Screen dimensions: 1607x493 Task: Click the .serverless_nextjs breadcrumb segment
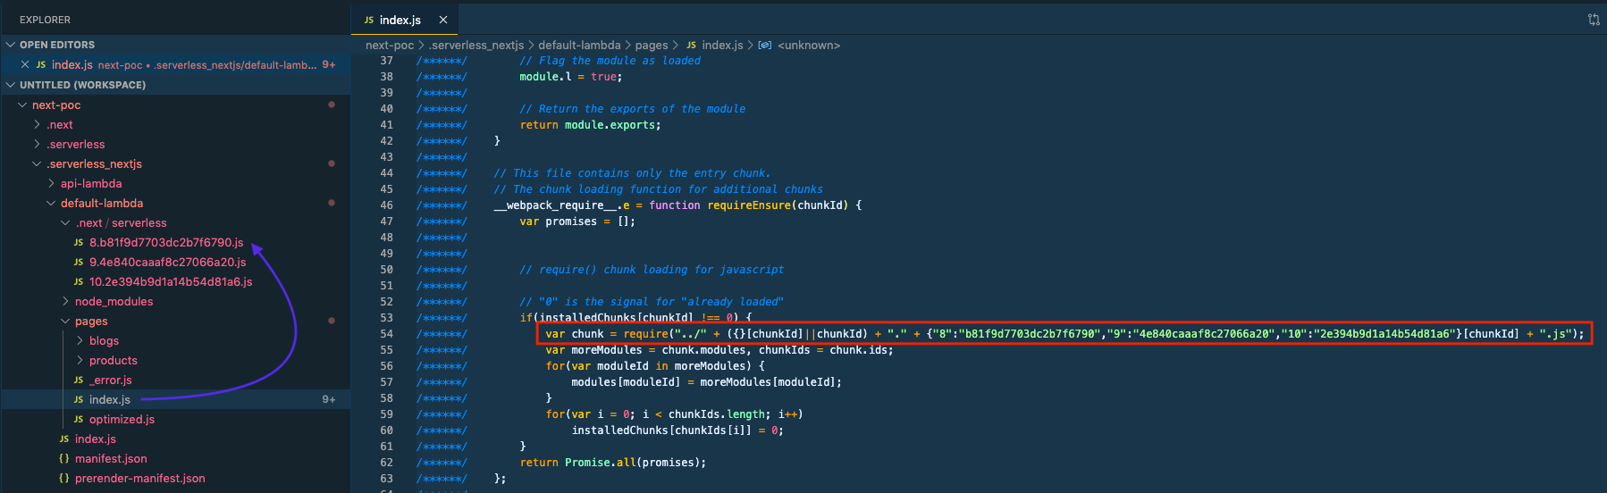[476, 45]
